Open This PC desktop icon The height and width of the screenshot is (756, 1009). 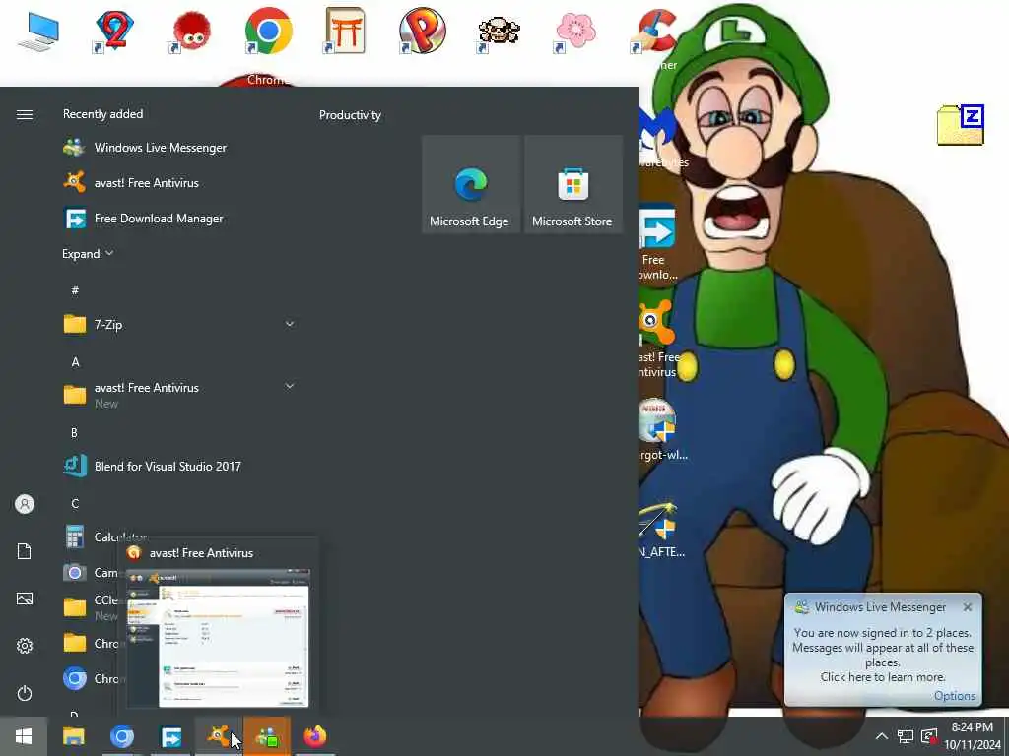click(38, 31)
